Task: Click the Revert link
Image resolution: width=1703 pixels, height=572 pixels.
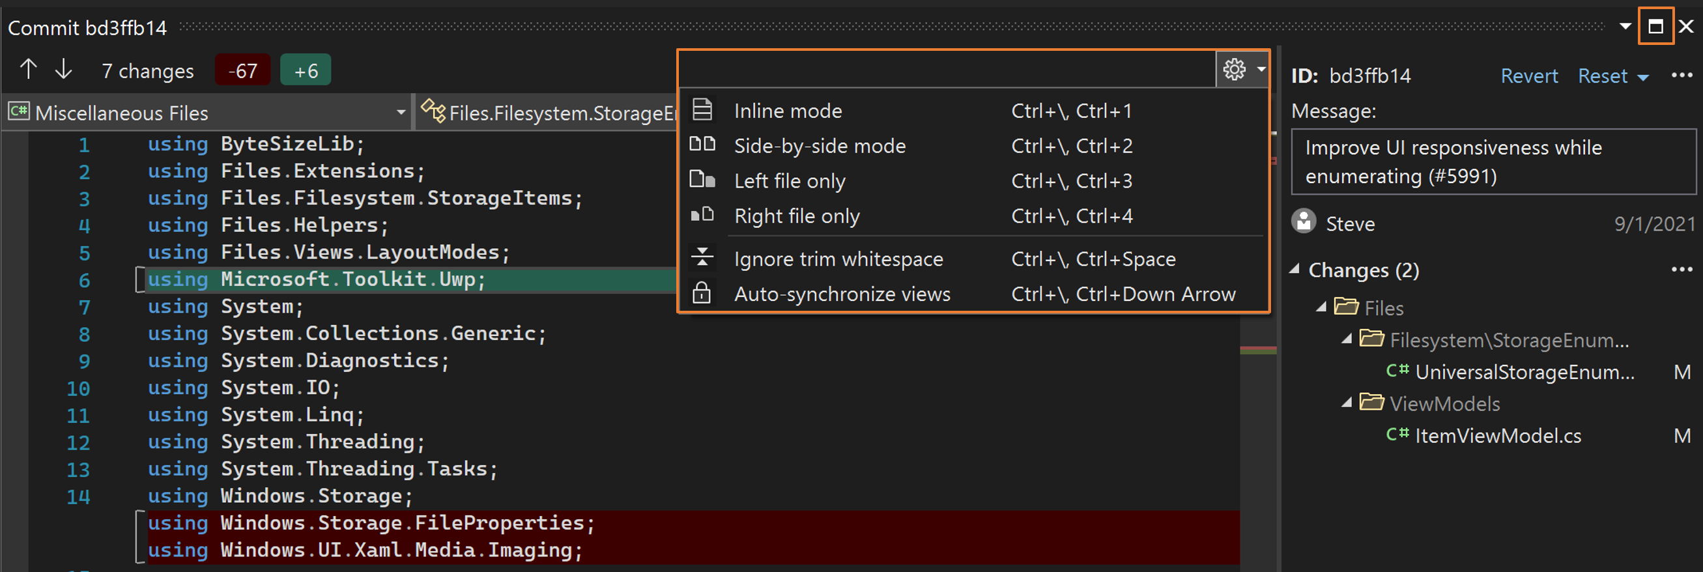Action: (x=1528, y=76)
